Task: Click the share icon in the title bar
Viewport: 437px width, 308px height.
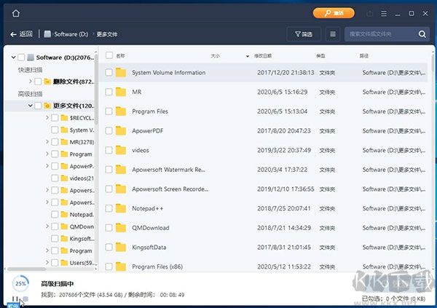Action: pyautogui.click(x=371, y=13)
